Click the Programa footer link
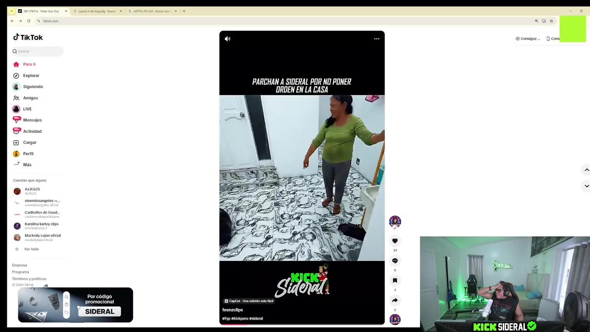The height and width of the screenshot is (332, 590). point(20,272)
